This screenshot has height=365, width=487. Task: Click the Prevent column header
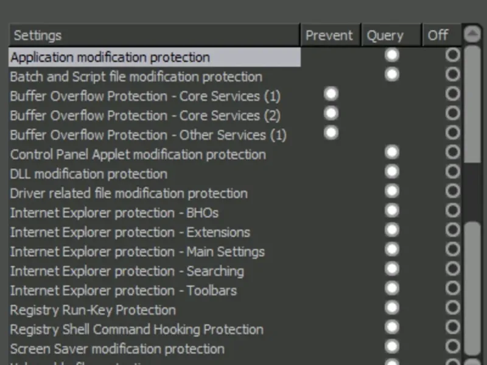pyautogui.click(x=329, y=35)
